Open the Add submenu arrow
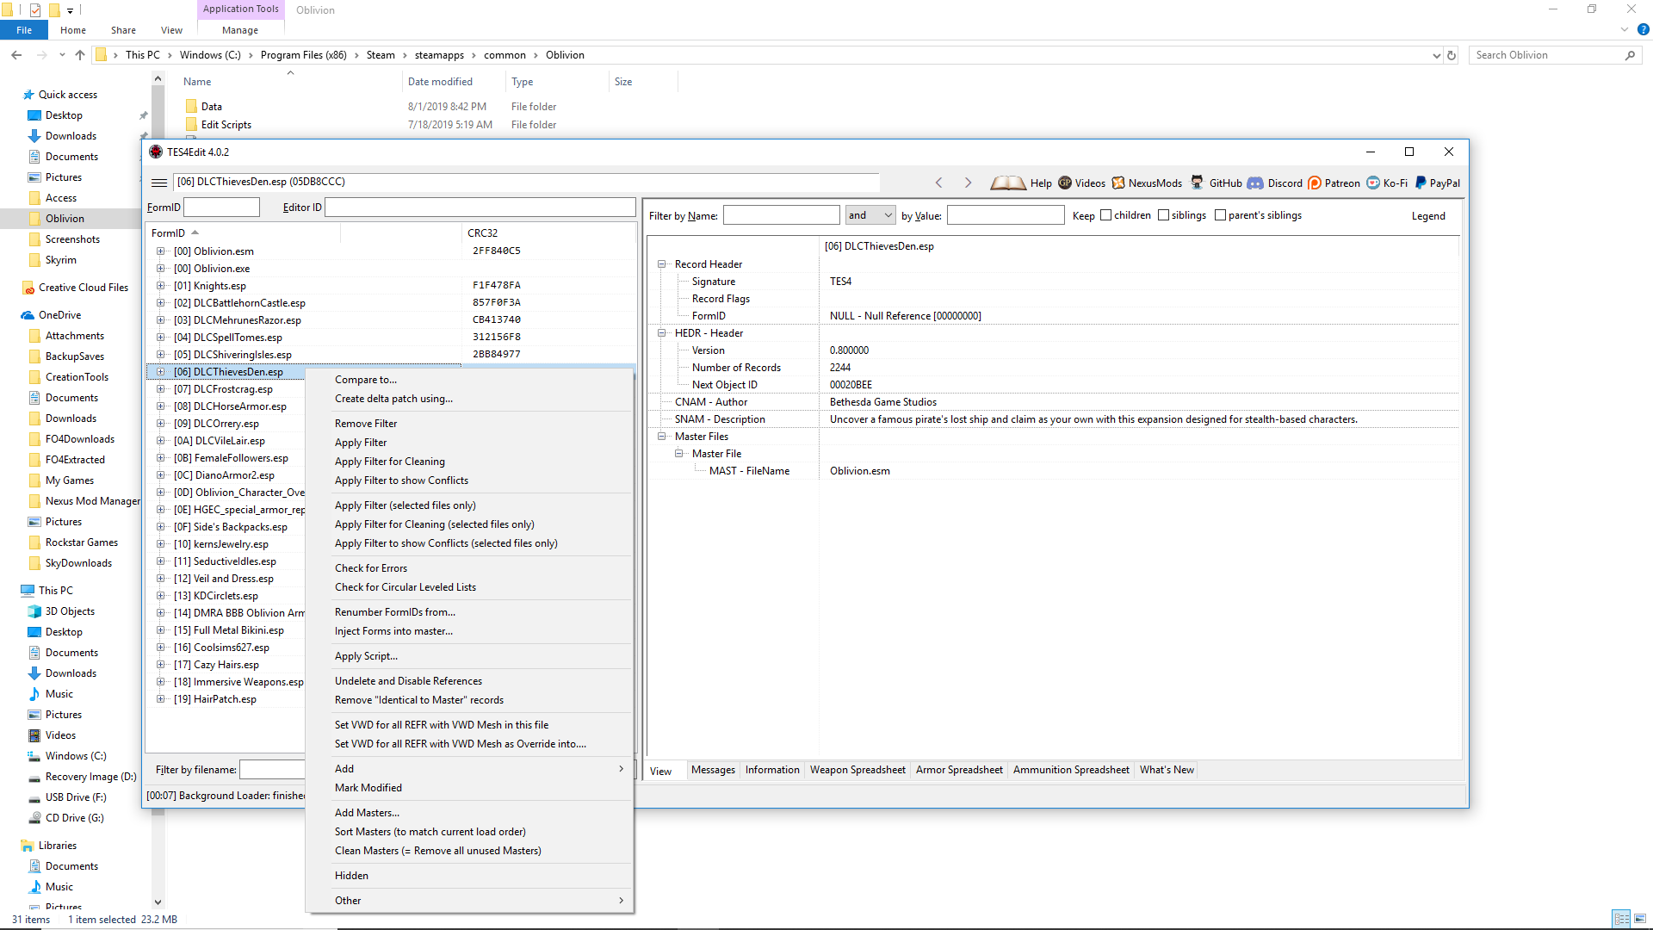 621,769
